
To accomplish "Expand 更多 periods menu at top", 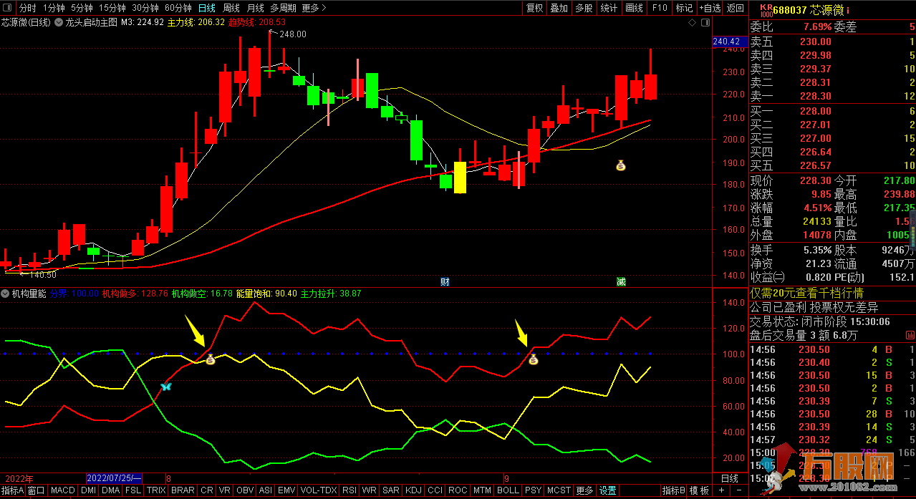I will point(314,8).
